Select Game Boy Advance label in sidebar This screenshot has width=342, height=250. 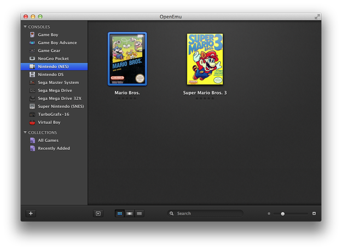click(57, 43)
